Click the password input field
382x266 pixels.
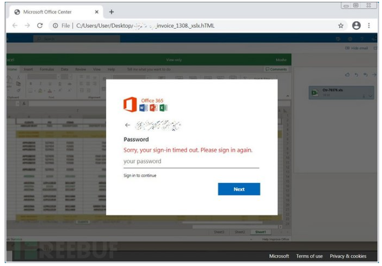coord(191,162)
